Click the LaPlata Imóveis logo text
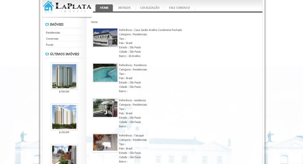This screenshot has width=303, height=164. coord(73,7)
